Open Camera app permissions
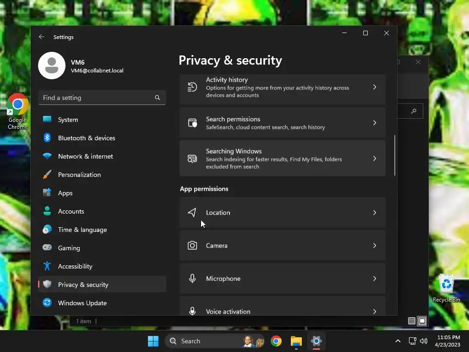The width and height of the screenshot is (469, 352). click(282, 246)
